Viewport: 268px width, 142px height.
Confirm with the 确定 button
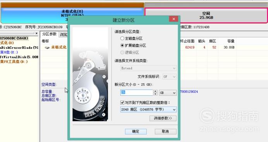(136, 131)
